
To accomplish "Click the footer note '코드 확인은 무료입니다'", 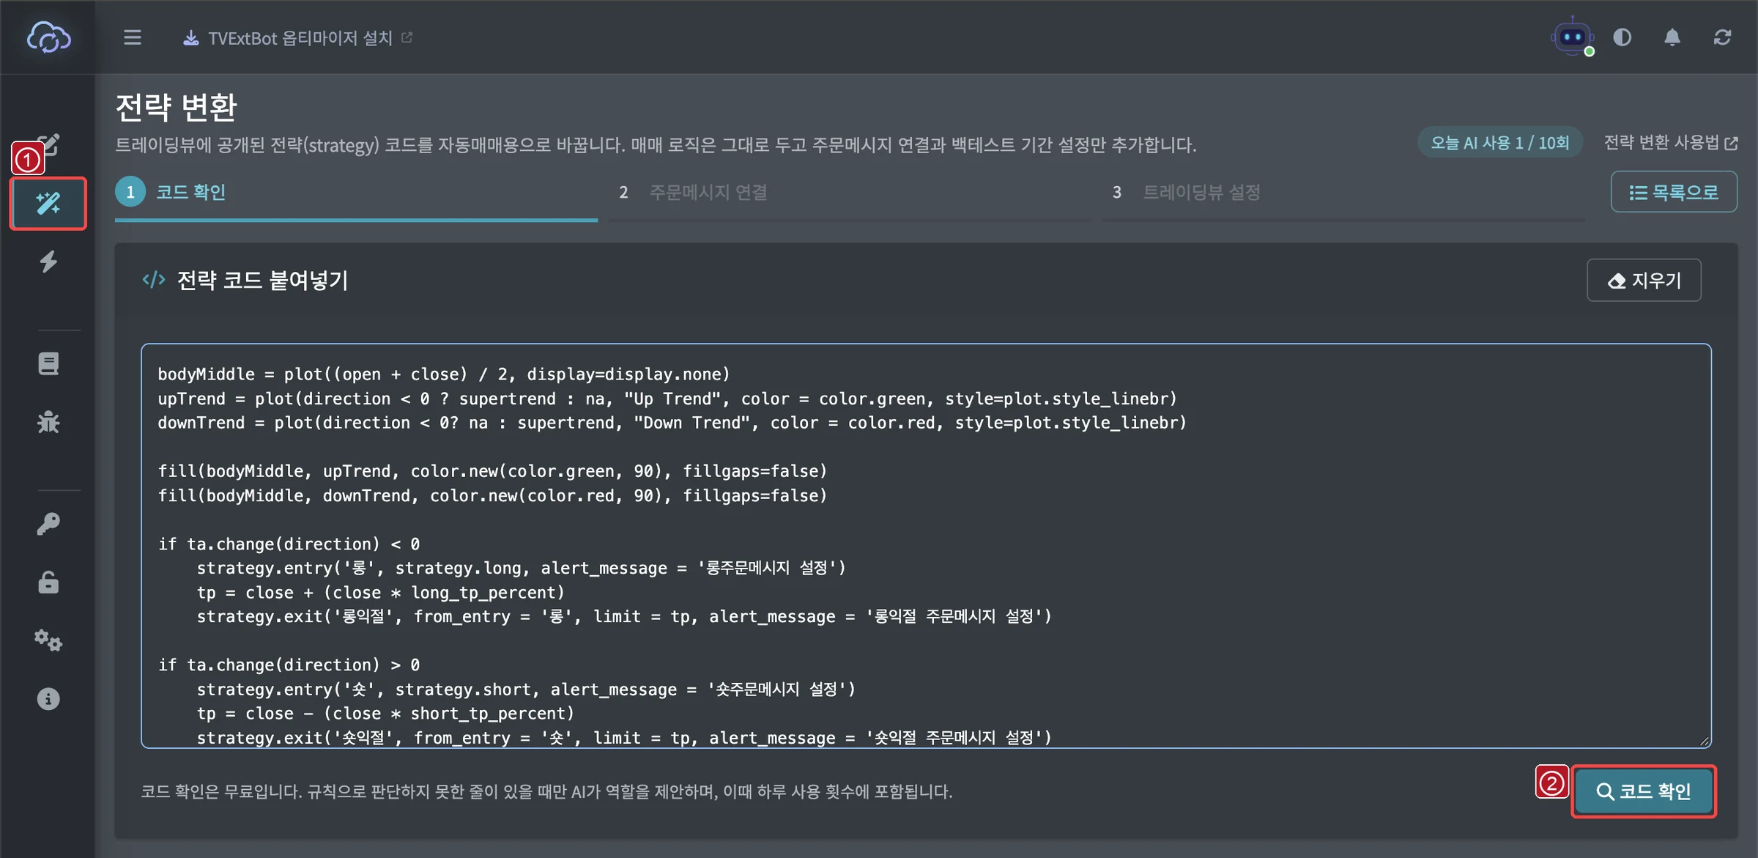I will click(x=221, y=791).
